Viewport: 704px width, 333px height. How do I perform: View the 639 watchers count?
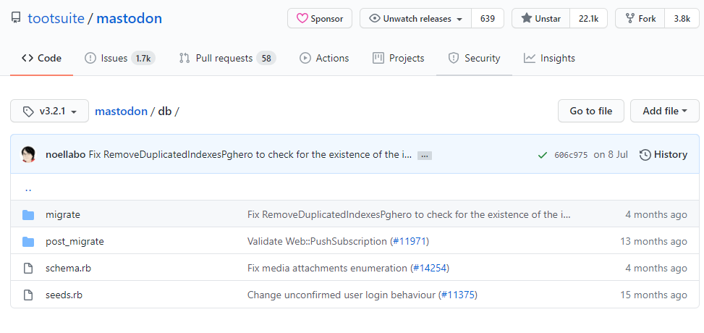coord(488,18)
